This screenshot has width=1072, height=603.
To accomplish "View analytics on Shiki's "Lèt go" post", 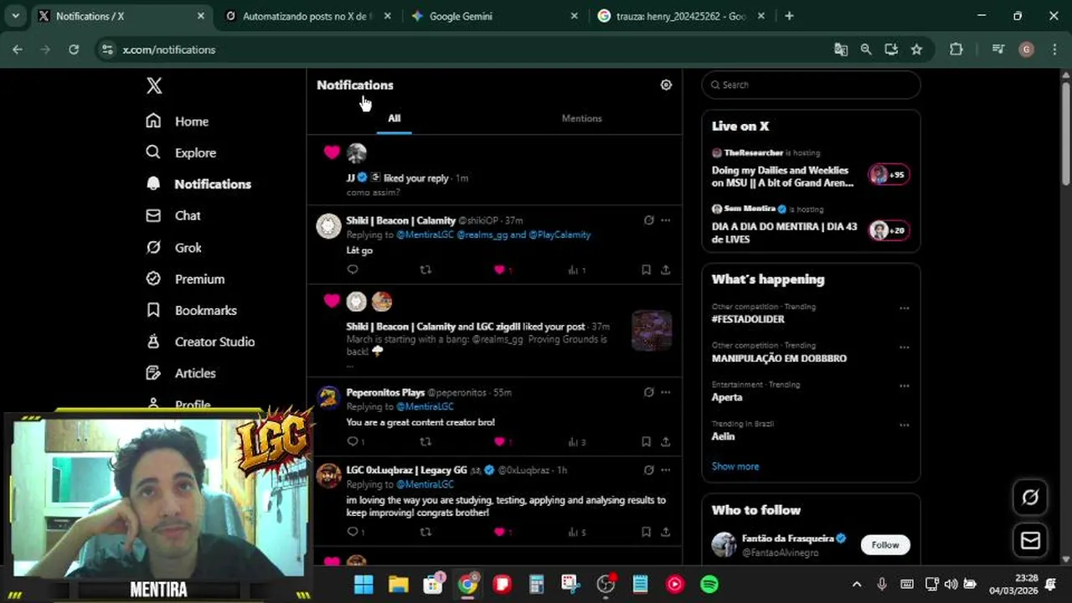I will tap(577, 270).
